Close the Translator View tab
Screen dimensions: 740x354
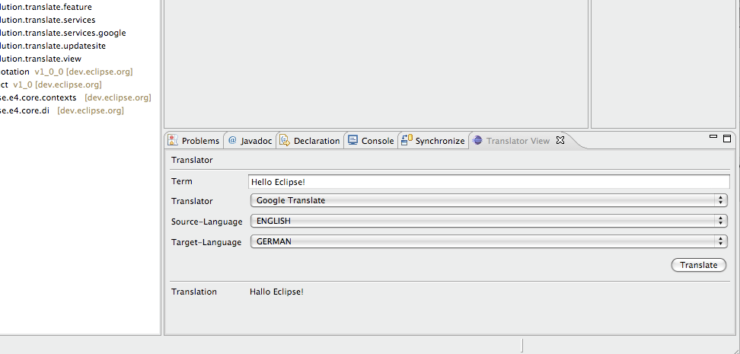point(560,140)
